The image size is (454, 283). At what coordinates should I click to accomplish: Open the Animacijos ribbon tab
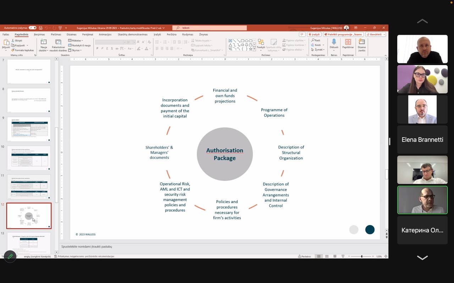(105, 34)
